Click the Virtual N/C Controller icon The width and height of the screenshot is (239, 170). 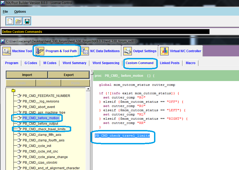pos(164,51)
